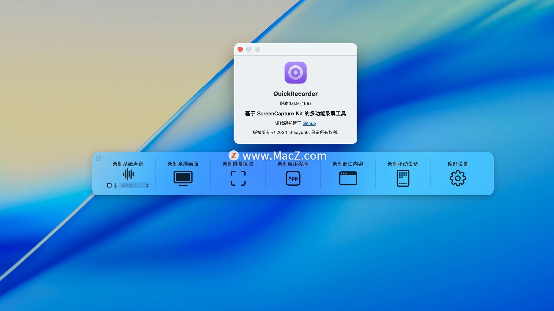
Task: Click the 录制屏幕区域 label
Action: [x=238, y=164]
